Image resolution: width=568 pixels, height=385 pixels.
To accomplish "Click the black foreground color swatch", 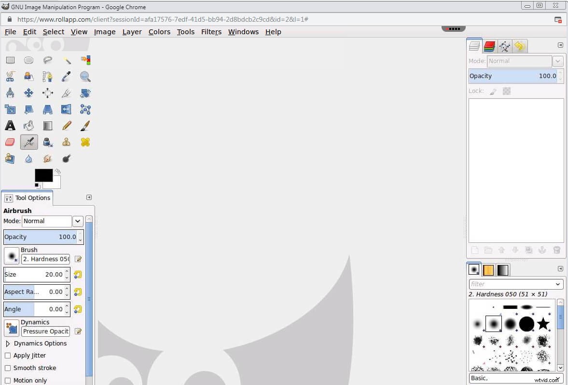I will tap(43, 175).
